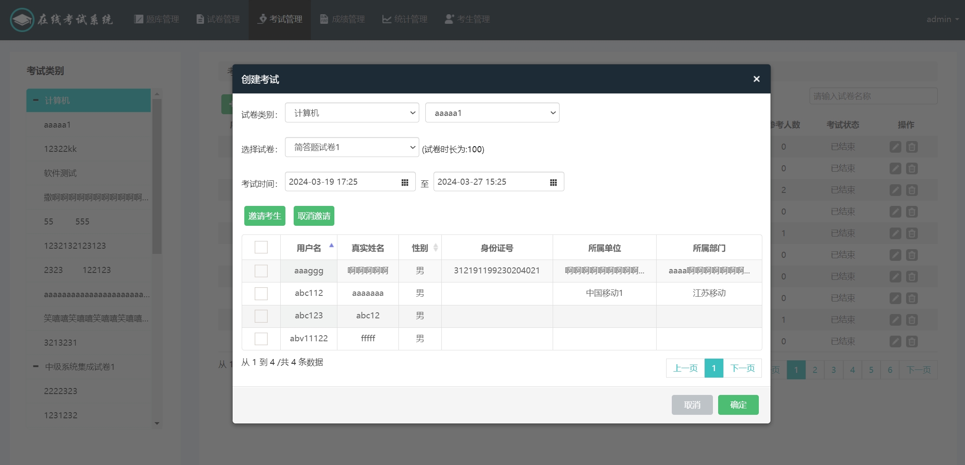Click the 江苏移动 cell
This screenshot has width=965, height=465.
tap(709, 293)
